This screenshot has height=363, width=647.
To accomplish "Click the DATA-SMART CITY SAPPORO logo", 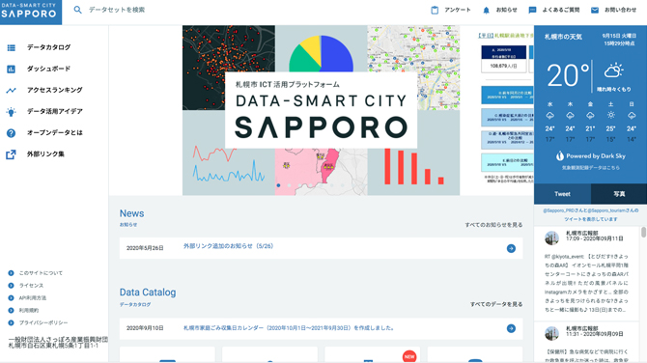I will [31, 12].
